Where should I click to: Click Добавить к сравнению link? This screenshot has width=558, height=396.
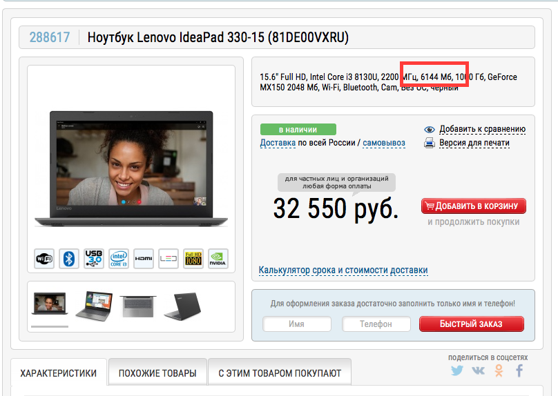(x=483, y=129)
